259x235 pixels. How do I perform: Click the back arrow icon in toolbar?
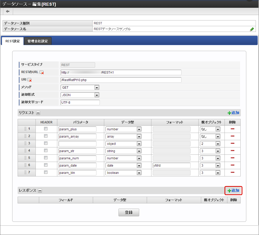tap(8, 11)
